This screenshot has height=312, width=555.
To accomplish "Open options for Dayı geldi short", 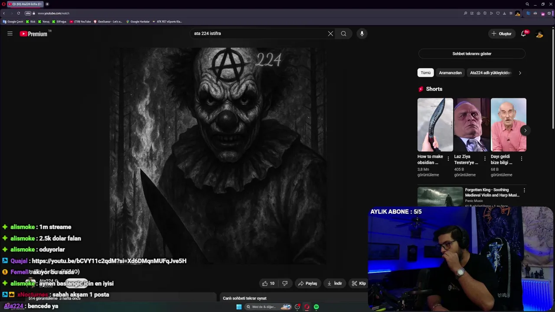I will click(521, 159).
